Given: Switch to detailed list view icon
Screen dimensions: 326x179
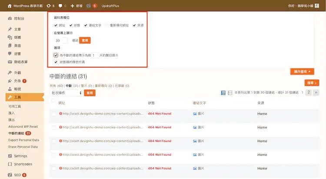Looking at the screenshot, I should (x=223, y=93).
